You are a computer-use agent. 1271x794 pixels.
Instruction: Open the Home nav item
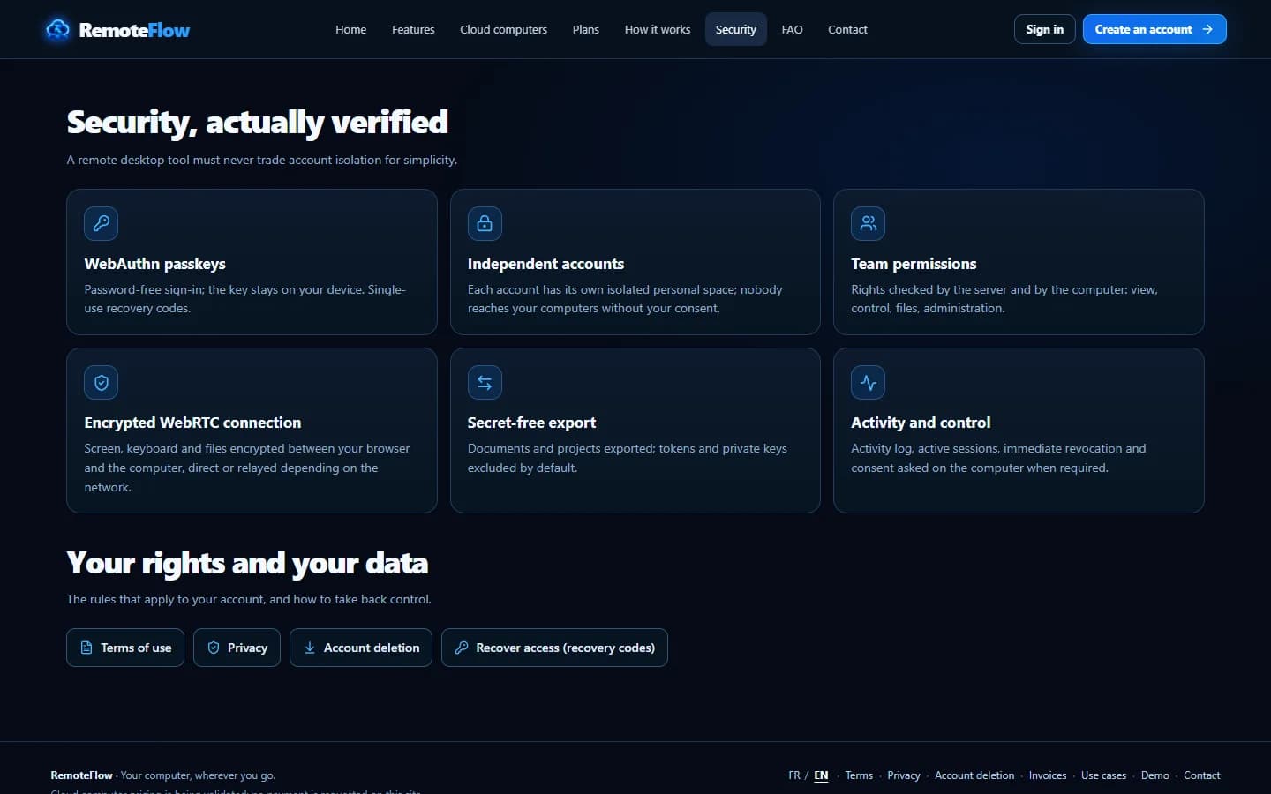350,29
